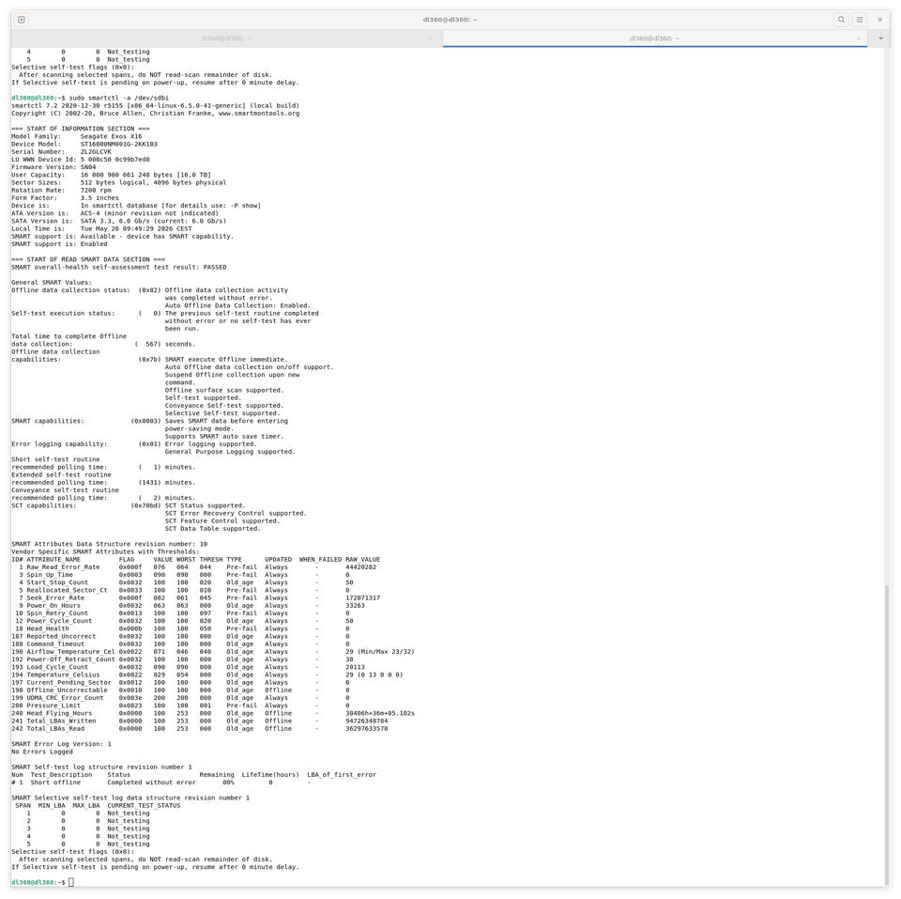Click the Current_Pending_Sector attribute

coord(69,683)
